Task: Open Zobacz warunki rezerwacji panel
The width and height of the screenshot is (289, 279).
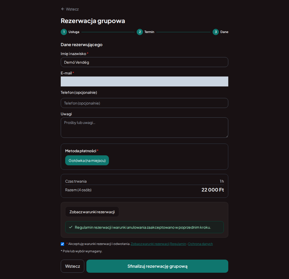Action: [92, 212]
